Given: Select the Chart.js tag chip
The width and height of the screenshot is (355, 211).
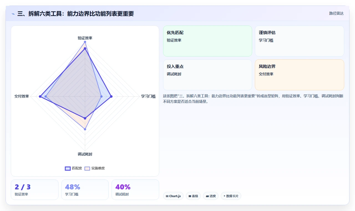Looking at the screenshot, I should tap(173, 196).
